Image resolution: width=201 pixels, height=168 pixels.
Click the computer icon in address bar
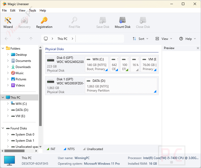coord(46,39)
